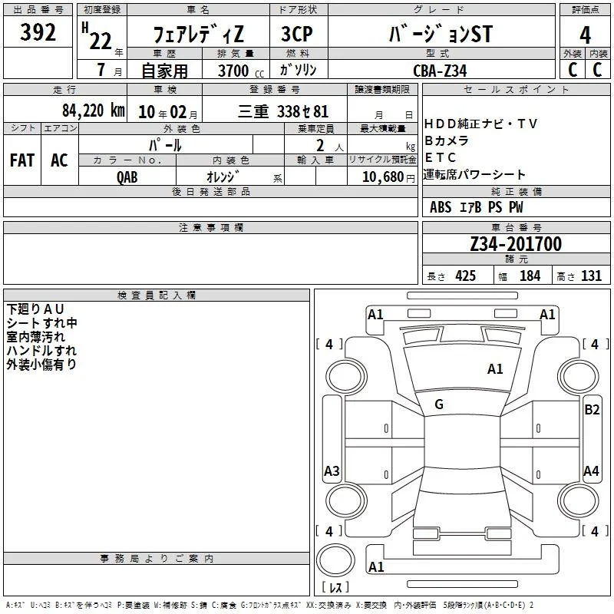Click sales point Bカメラ
Viewport: 614px width, 614px height.
447,140
